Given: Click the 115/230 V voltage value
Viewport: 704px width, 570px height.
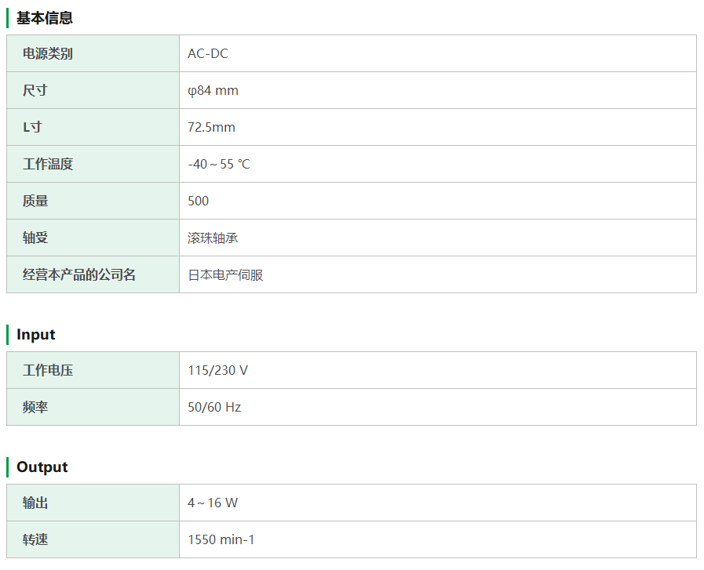Looking at the screenshot, I should (x=217, y=370).
